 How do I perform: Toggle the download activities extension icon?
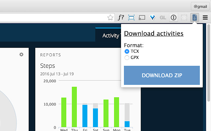click(x=195, y=17)
